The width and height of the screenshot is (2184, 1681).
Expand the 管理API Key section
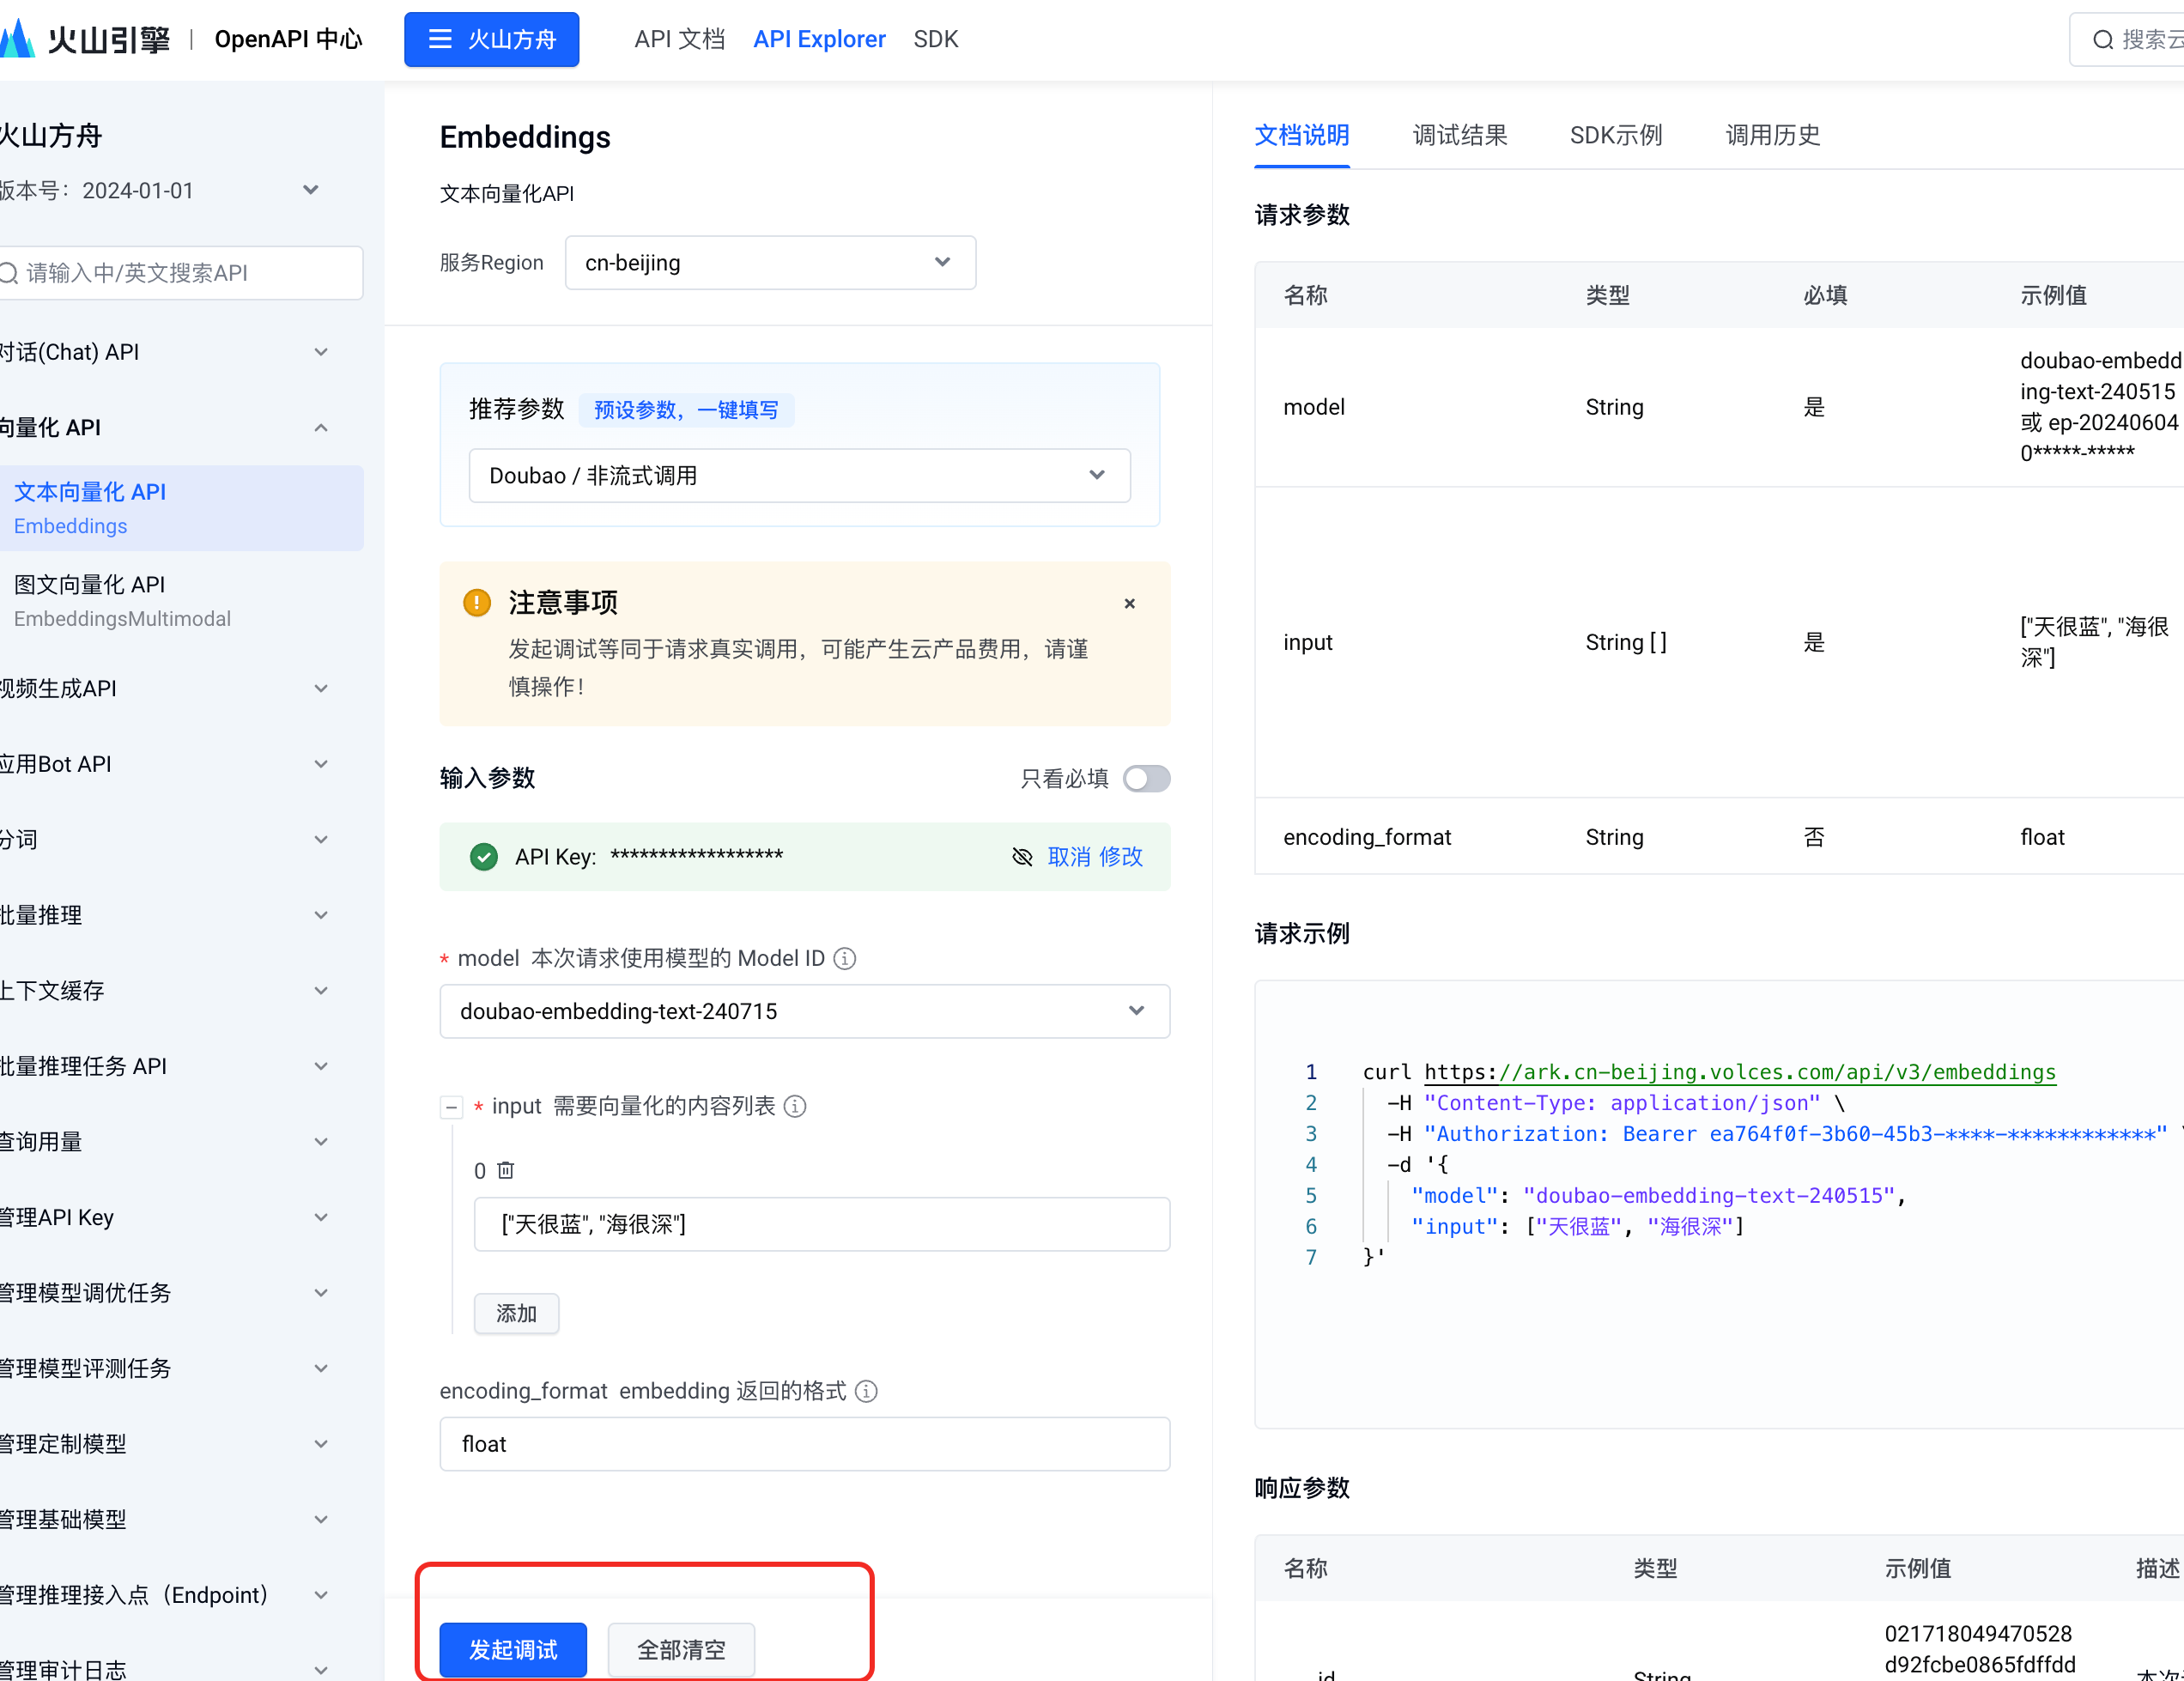(321, 1217)
